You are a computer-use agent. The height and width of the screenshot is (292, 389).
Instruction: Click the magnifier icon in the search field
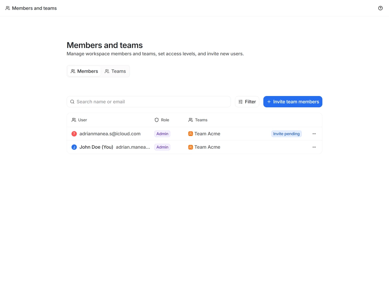click(72, 102)
